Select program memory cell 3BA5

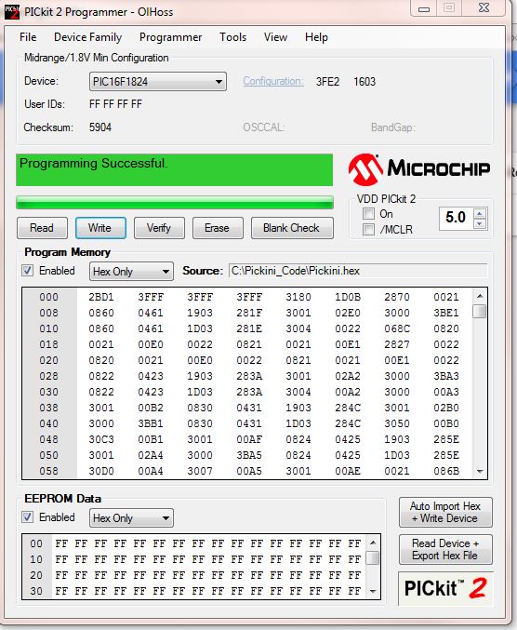click(x=249, y=455)
